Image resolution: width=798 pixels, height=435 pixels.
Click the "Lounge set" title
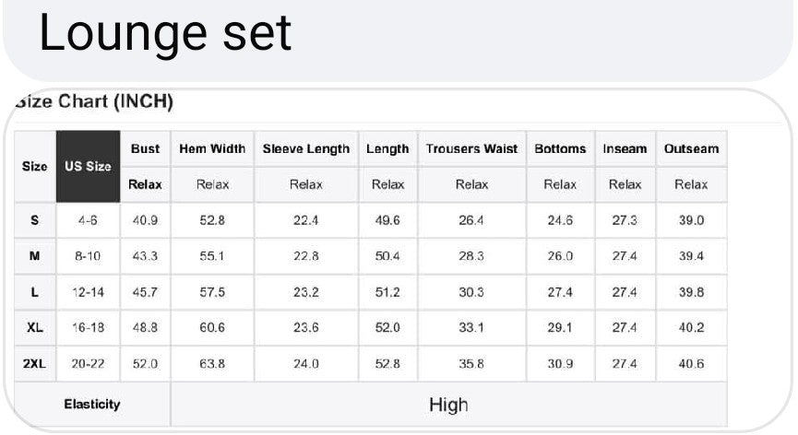tap(165, 33)
